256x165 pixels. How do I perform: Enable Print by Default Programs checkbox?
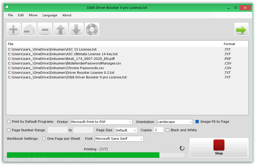click(9, 121)
